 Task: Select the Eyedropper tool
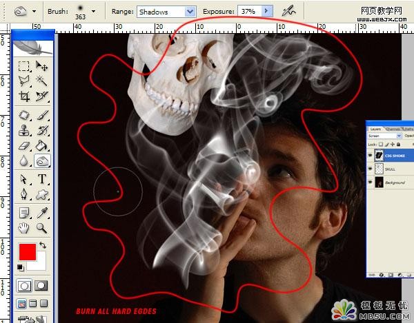click(41, 213)
